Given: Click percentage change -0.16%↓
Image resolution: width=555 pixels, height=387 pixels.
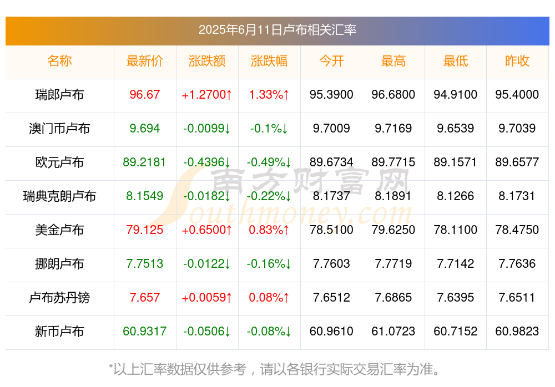Looking at the screenshot, I should [269, 264].
